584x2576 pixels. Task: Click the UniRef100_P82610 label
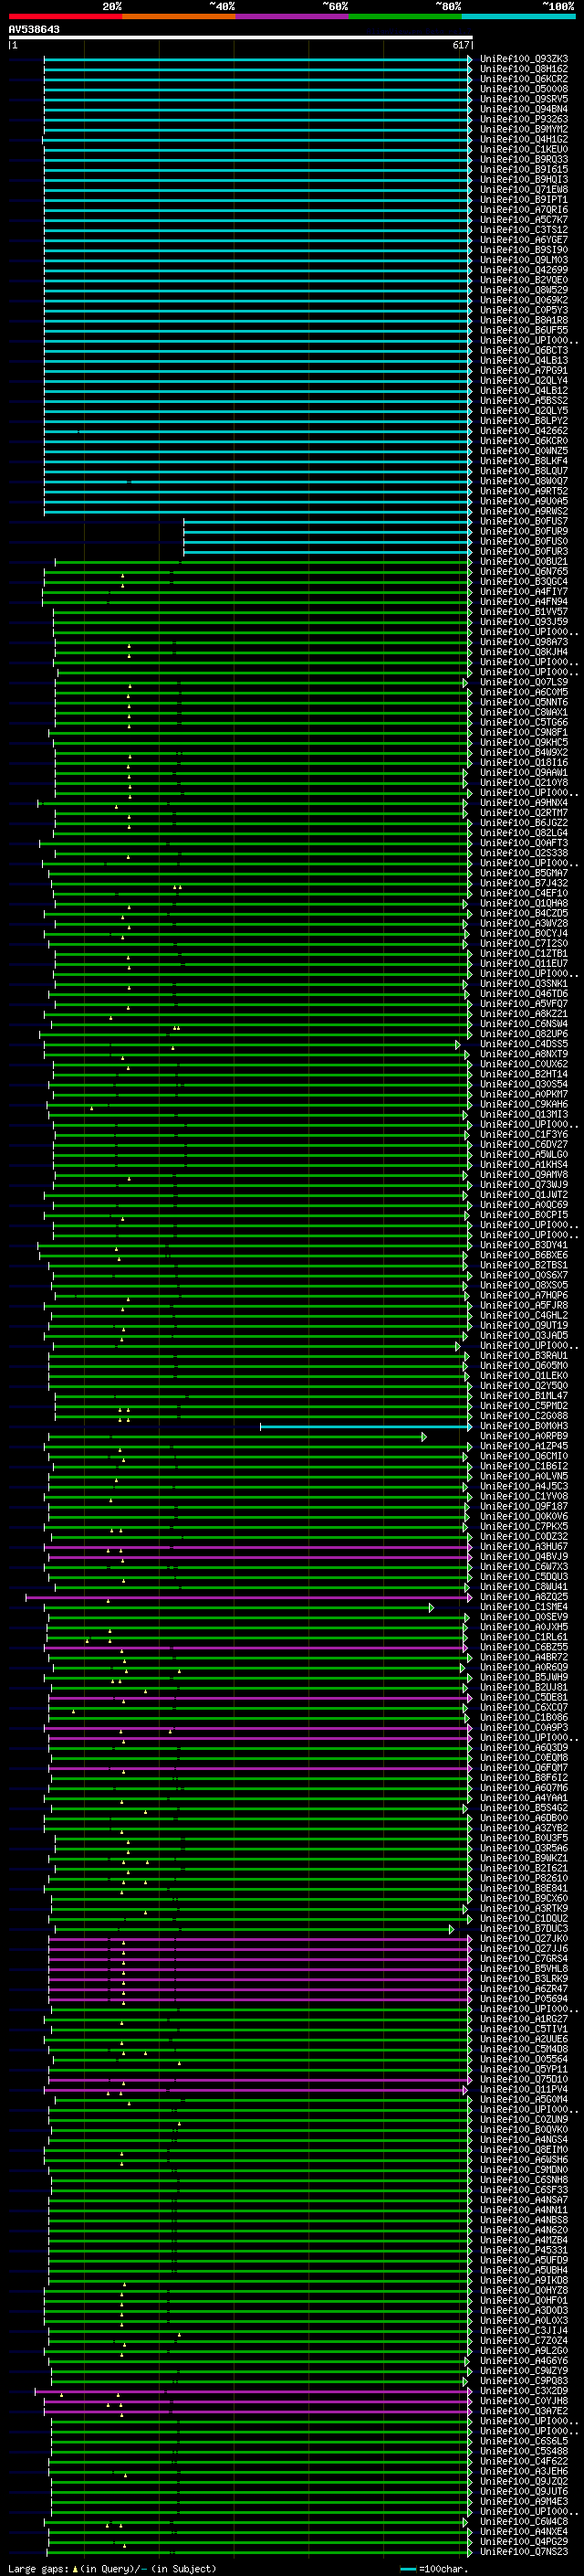click(524, 1878)
